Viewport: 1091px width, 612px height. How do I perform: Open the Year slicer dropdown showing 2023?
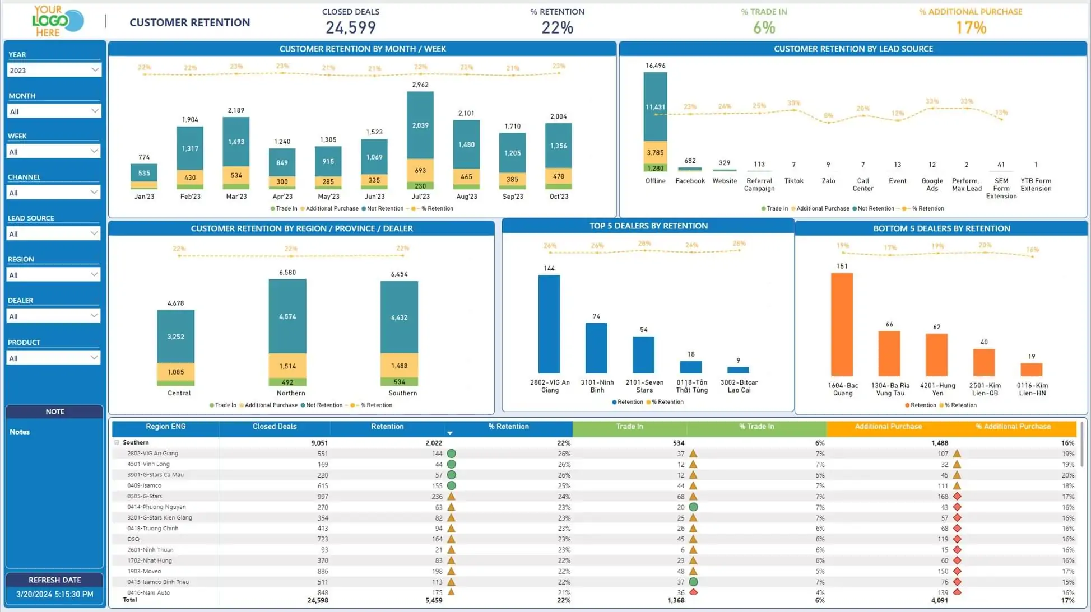point(54,70)
